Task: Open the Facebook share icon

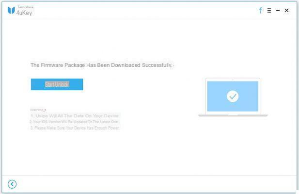Action: pos(260,10)
